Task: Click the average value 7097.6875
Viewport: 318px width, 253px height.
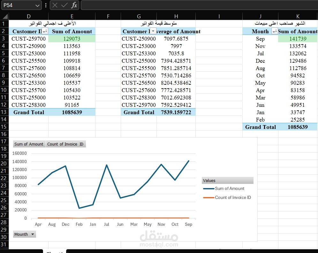Action: pos(176,39)
